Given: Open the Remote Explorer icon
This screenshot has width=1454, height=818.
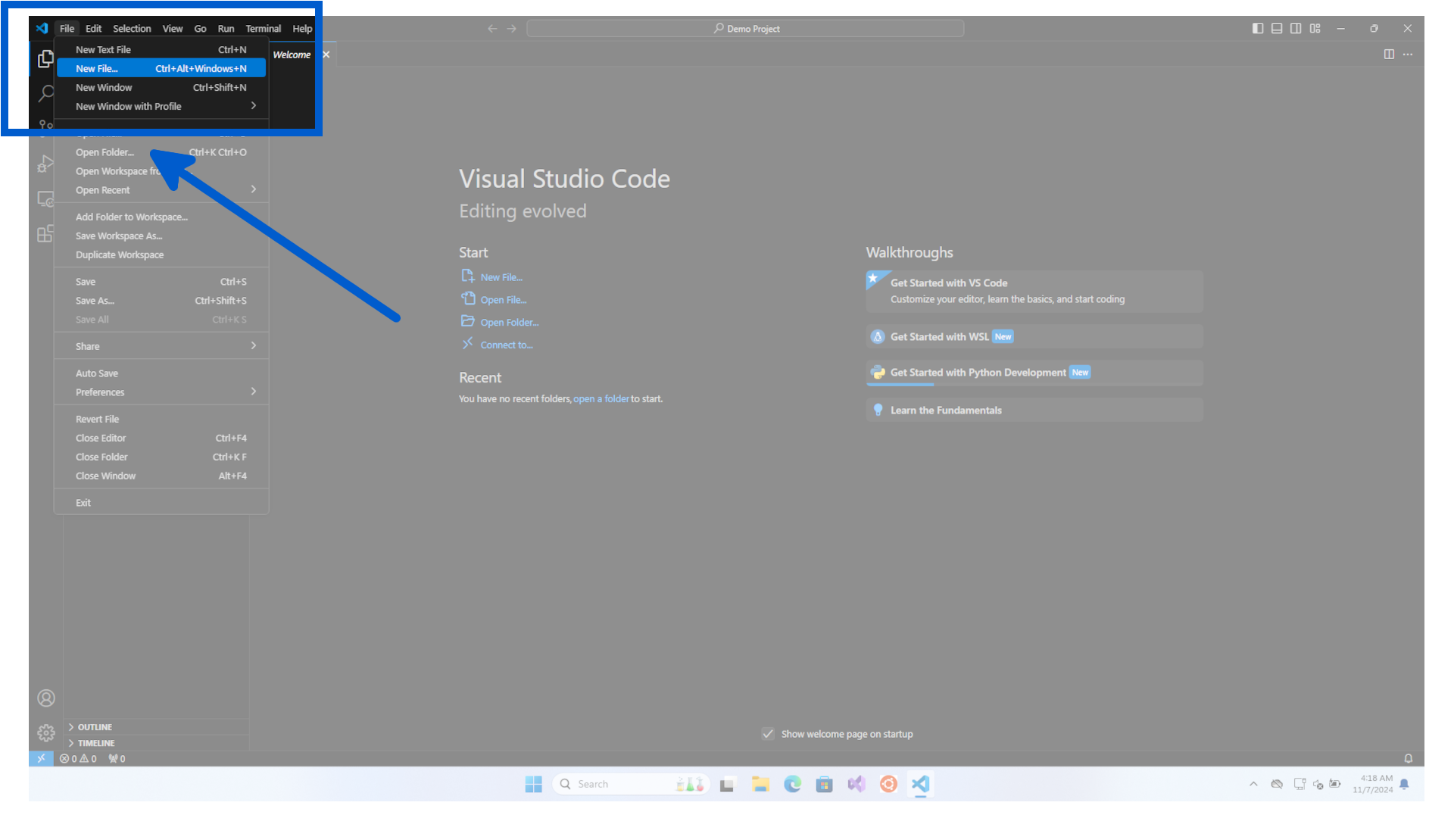Looking at the screenshot, I should click(45, 198).
